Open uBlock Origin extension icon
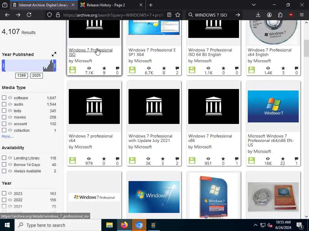 pos(291,15)
